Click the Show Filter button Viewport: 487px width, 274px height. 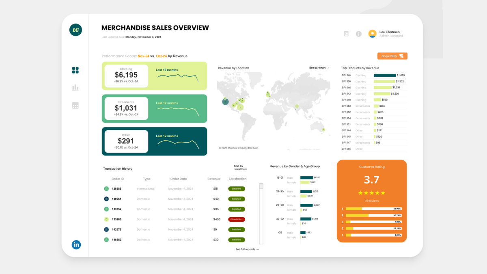click(x=392, y=56)
